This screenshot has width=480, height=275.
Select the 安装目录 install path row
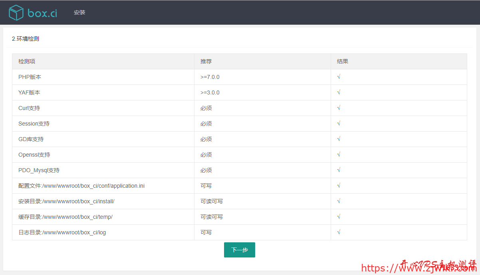tap(66, 201)
